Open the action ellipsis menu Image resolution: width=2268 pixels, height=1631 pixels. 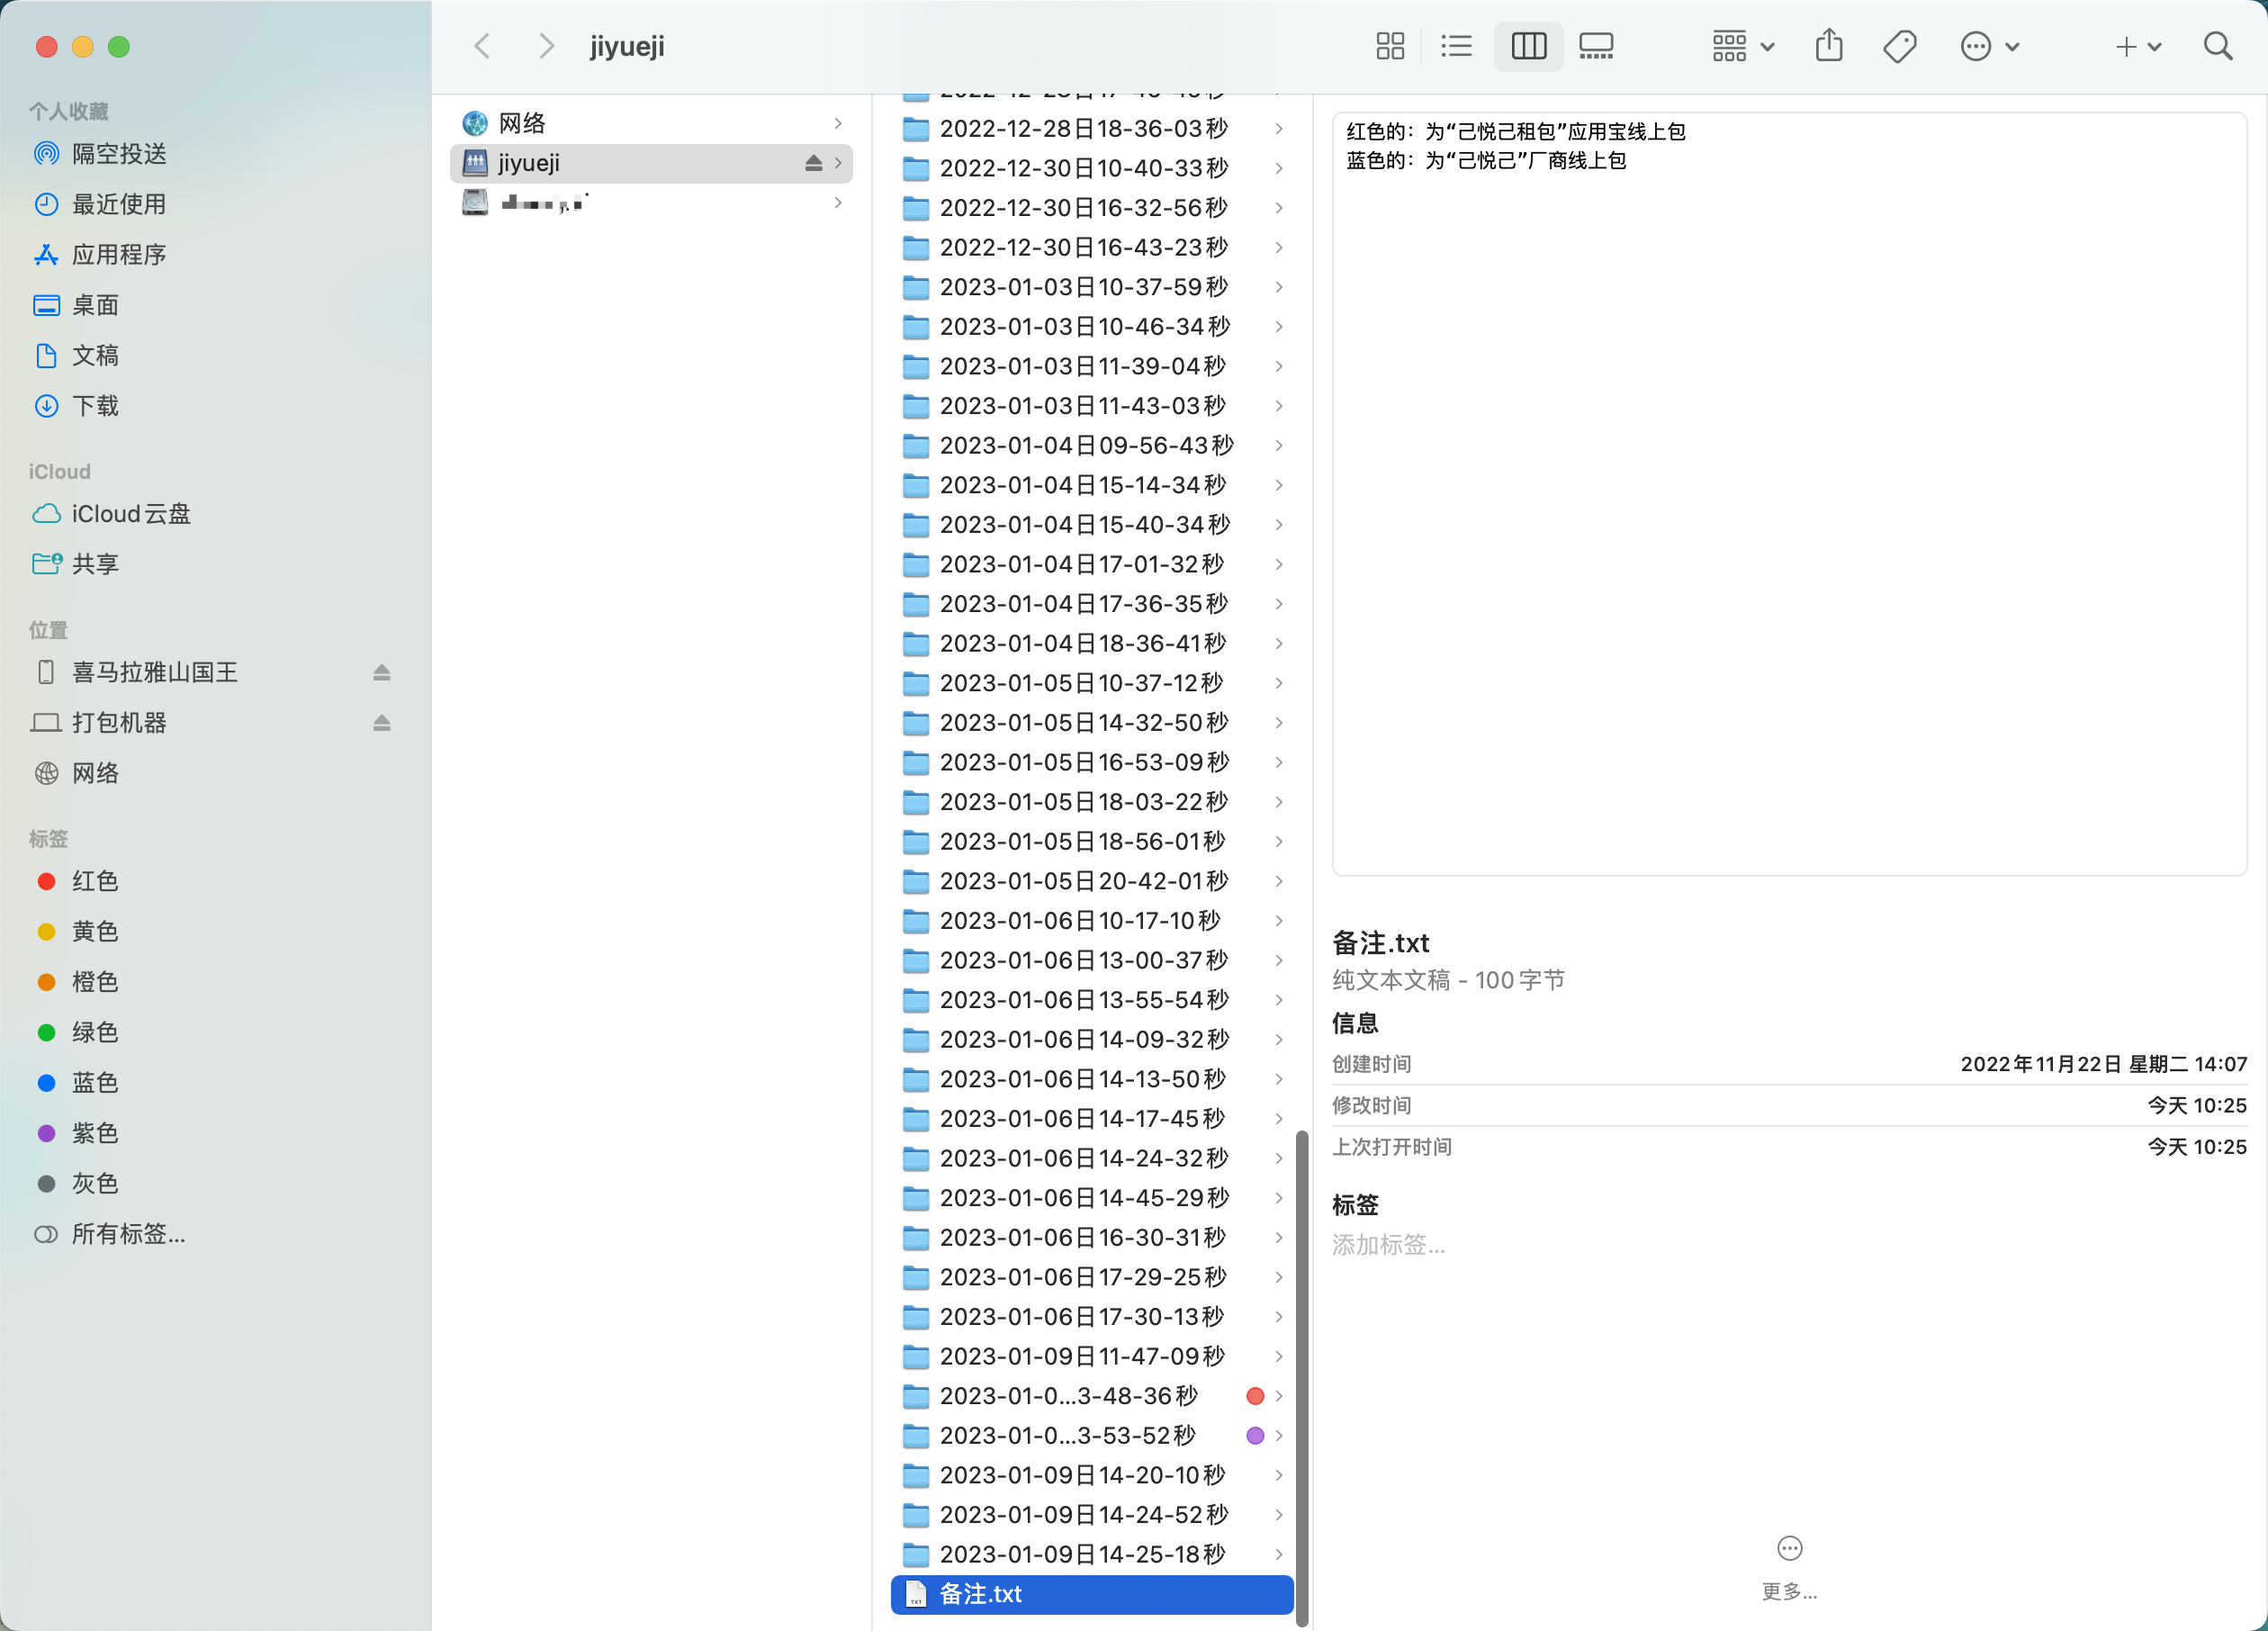[x=1989, y=46]
